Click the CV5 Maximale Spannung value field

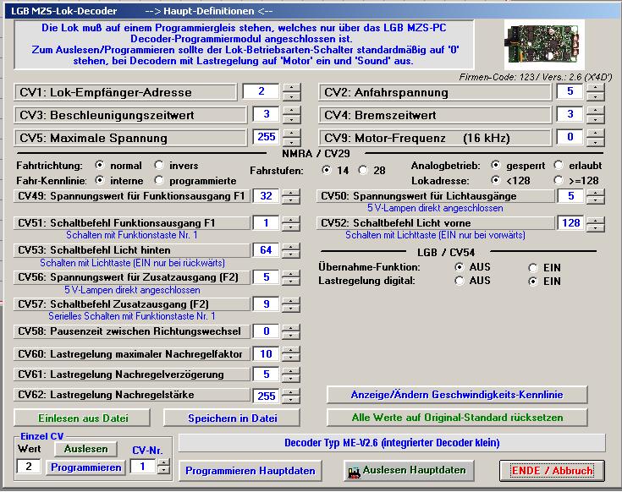266,137
